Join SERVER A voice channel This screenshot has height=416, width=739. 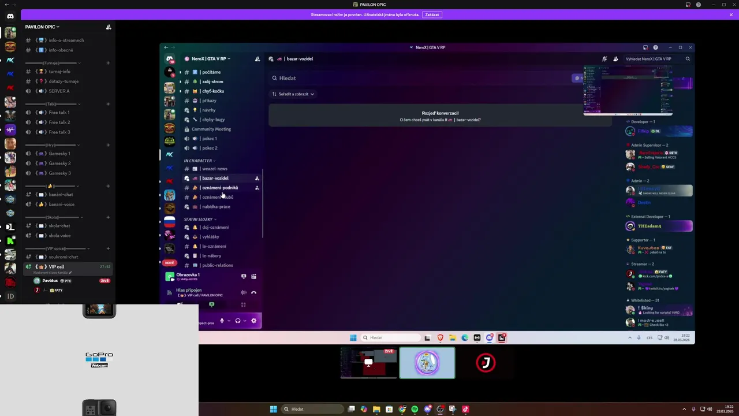[x=68, y=91]
